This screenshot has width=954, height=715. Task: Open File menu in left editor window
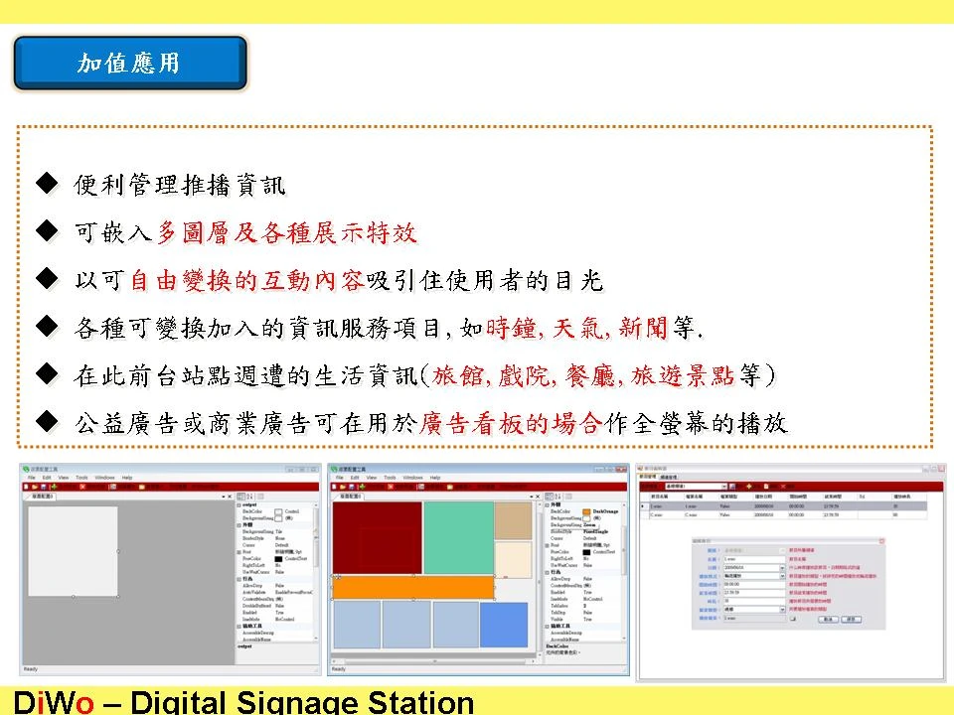click(x=32, y=478)
